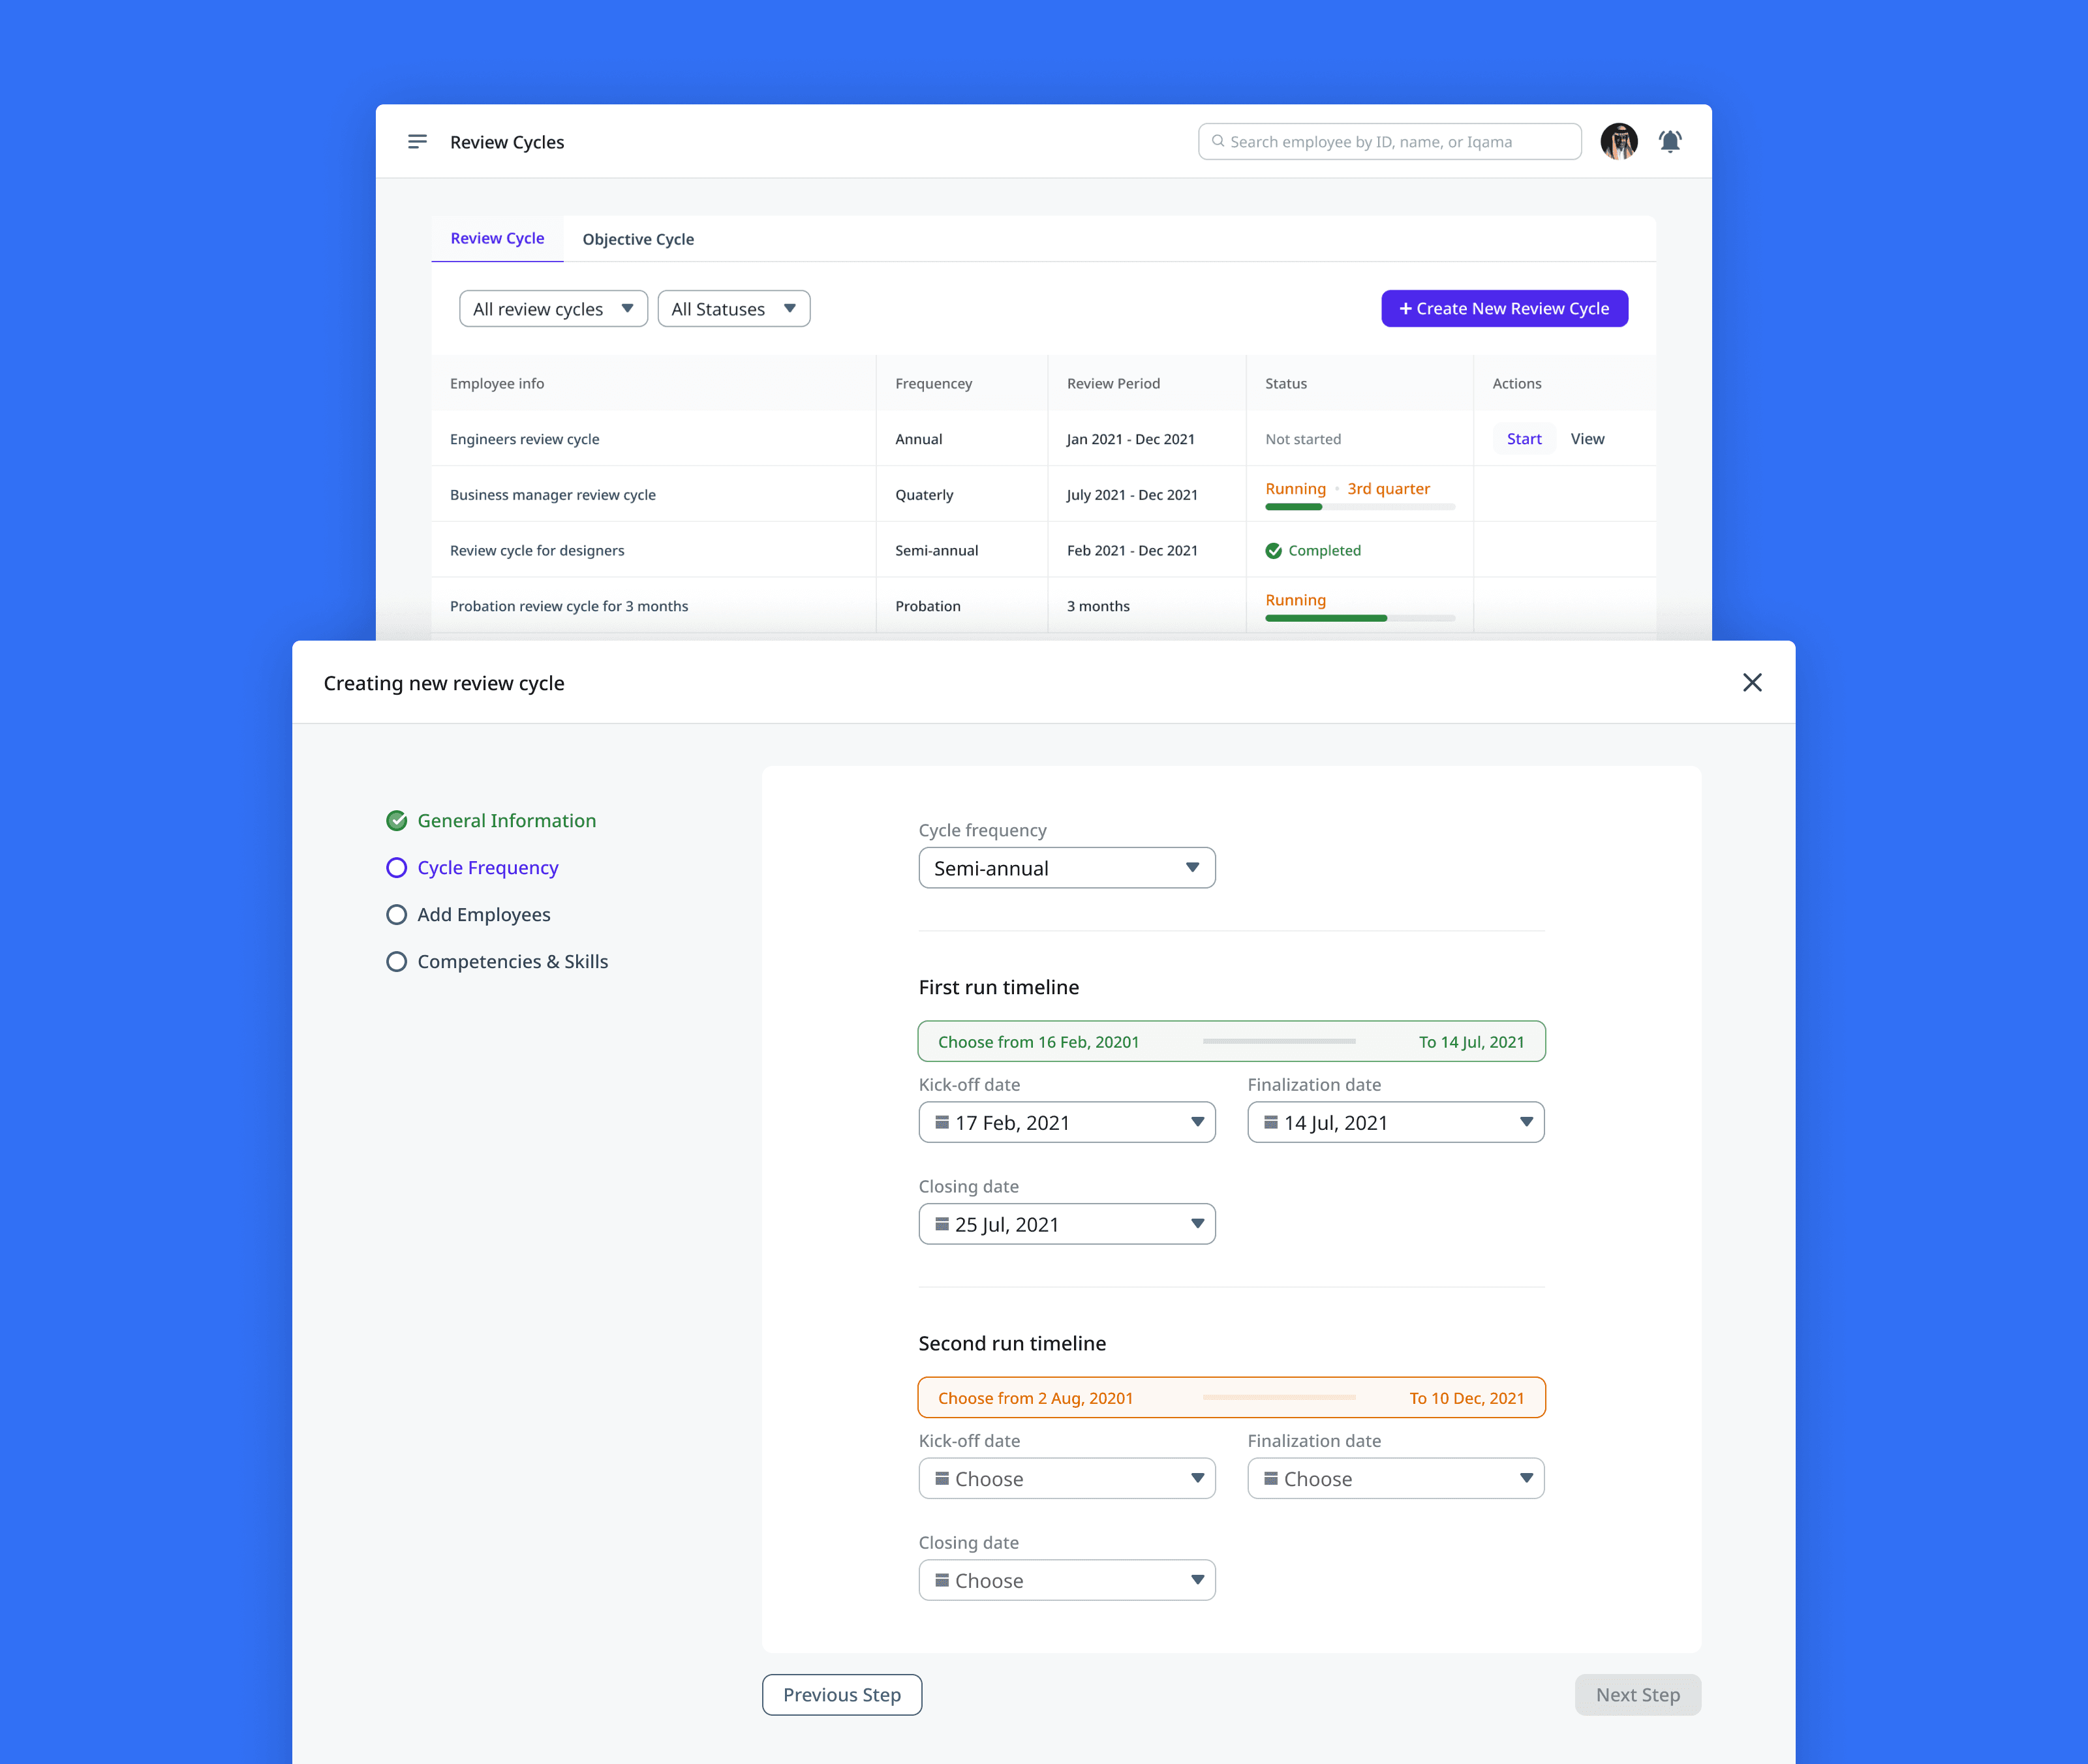
Task: Expand the All review cycles dropdown
Action: pos(553,309)
